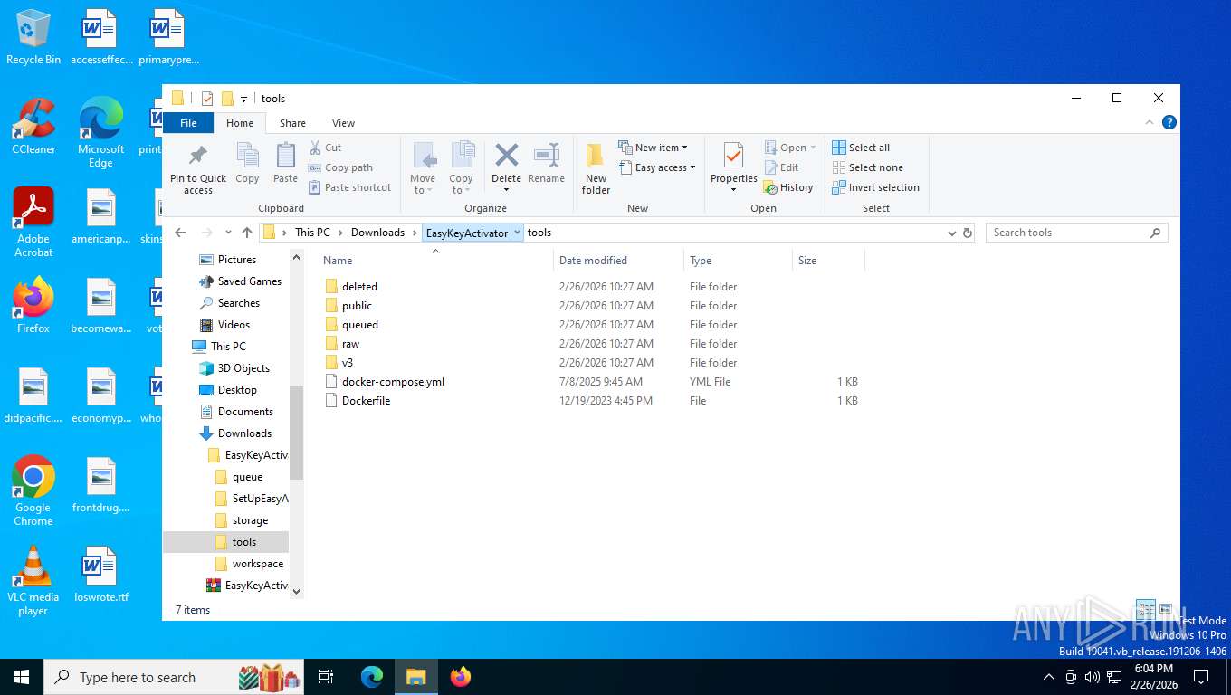Screen dimensions: 1231x695
Task: Open VLC media player desktop shortcut
Action: click(x=33, y=582)
